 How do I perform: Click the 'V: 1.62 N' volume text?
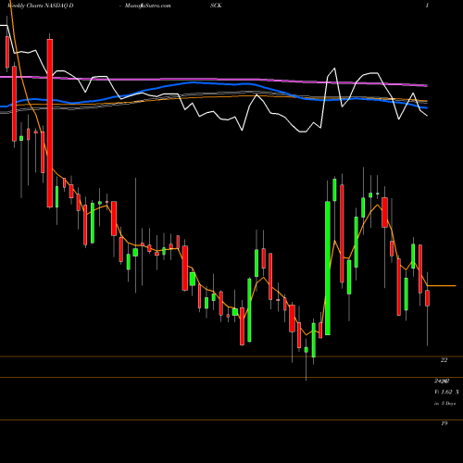pyautogui.click(x=446, y=392)
